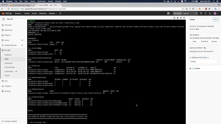Open Snippets in the top navbar
This screenshot has height=124, width=221.
point(52,13)
